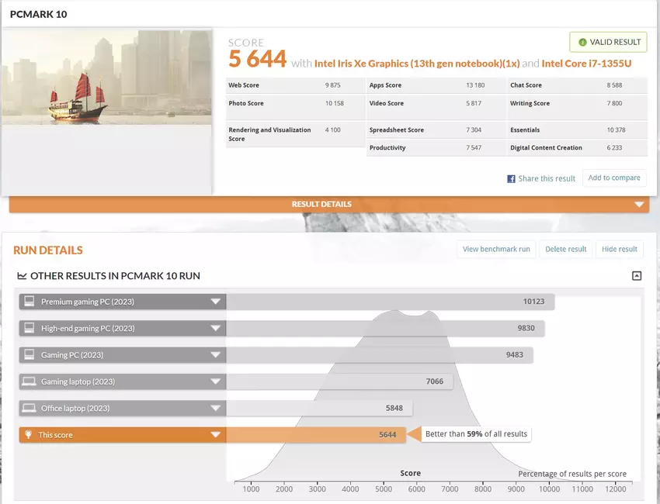
Task: Click the High-end gaming PC desktop icon
Action: click(x=30, y=328)
